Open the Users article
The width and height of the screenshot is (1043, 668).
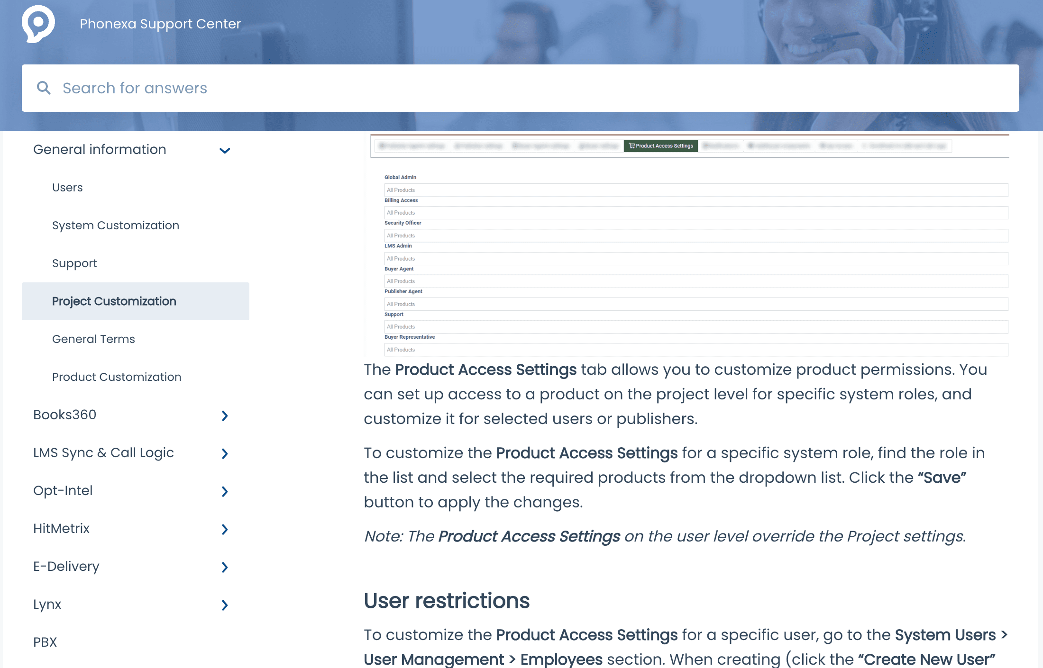pos(67,188)
